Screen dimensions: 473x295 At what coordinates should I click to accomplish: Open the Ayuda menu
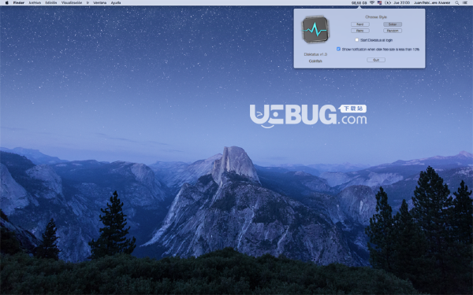pos(116,2)
